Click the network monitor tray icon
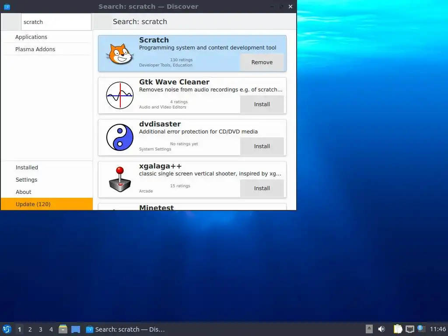 coord(409,329)
